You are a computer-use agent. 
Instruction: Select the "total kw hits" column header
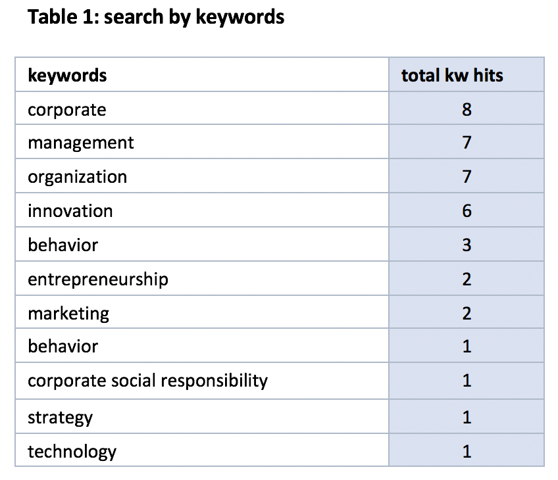click(x=452, y=75)
